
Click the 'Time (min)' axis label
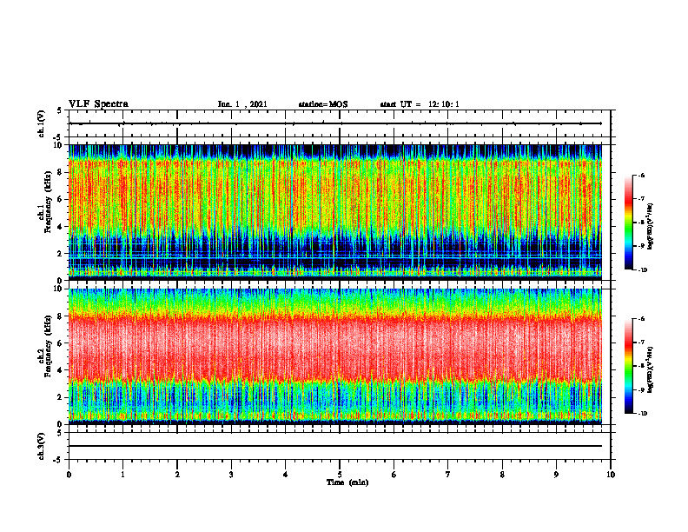[x=347, y=482]
